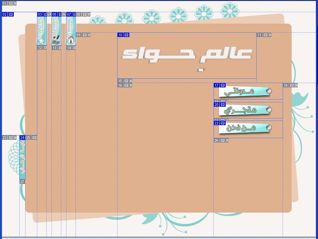318x239 pixels.
Task: Click the house icon on the الرئيسية tab
Action: pos(71,40)
